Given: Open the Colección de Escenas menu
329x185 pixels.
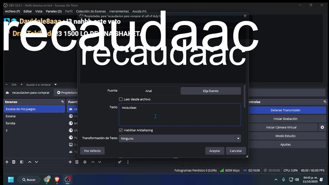Looking at the screenshot, I should pyautogui.click(x=91, y=11).
